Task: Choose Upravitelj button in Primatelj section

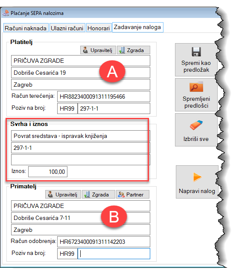Action: (63, 194)
